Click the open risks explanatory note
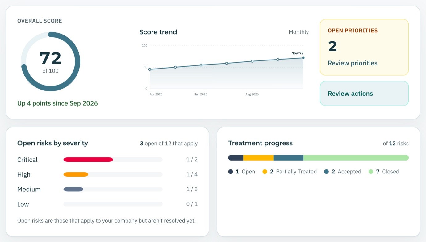 (x=106, y=221)
